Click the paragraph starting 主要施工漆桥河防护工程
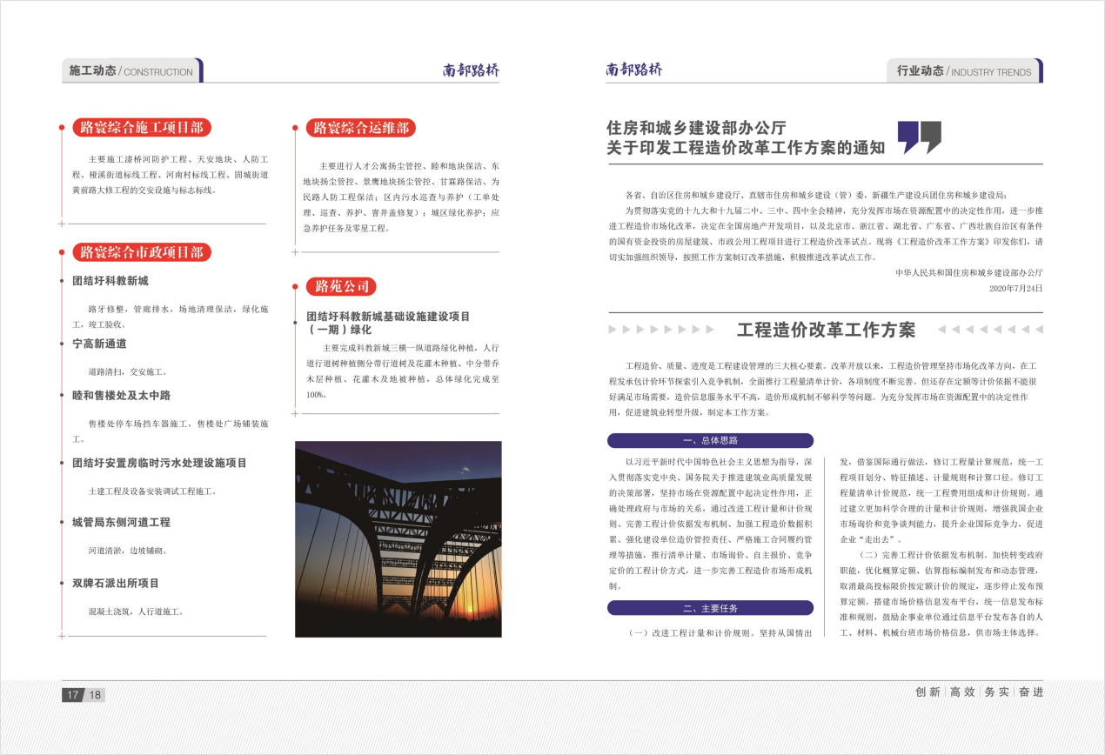Viewport: 1105px width, 755px height. click(x=171, y=175)
